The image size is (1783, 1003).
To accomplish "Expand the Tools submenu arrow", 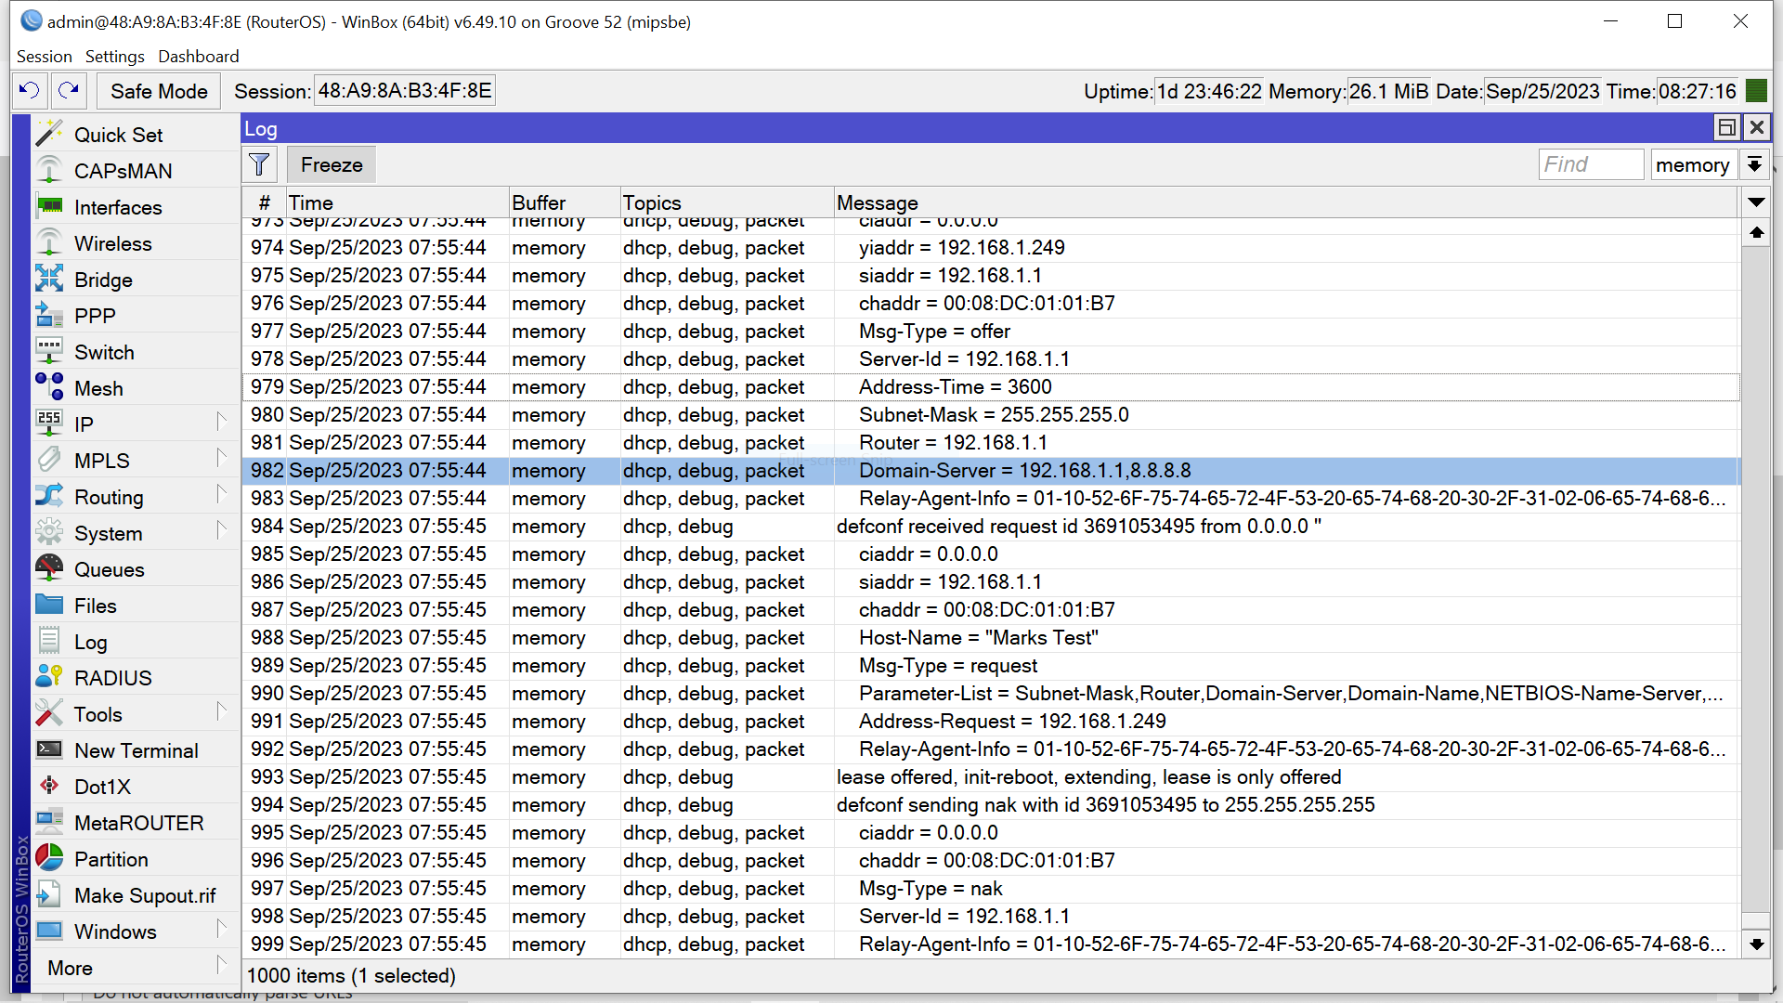I will point(221,711).
